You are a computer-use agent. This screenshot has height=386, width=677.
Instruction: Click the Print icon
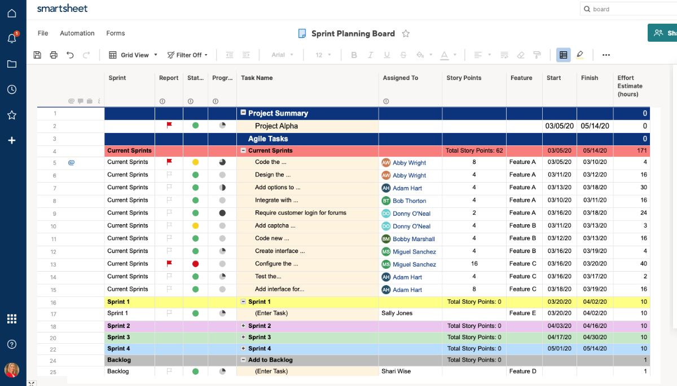click(x=54, y=55)
